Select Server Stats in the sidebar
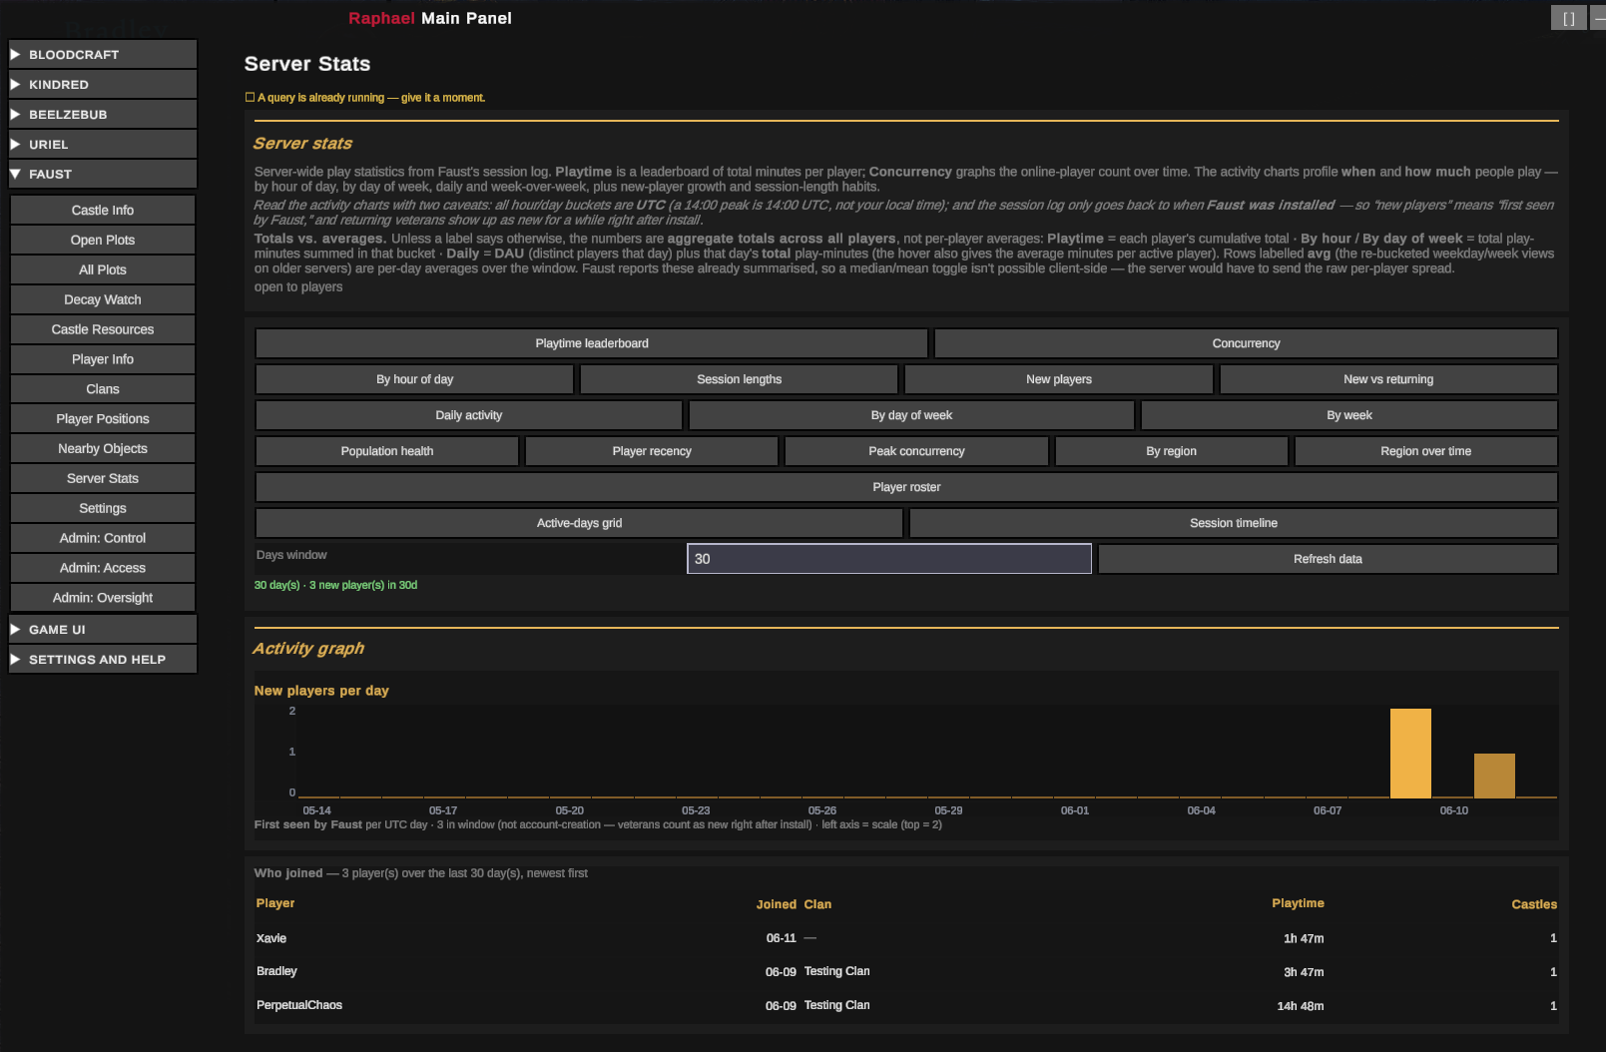The width and height of the screenshot is (1606, 1052). [x=103, y=478]
